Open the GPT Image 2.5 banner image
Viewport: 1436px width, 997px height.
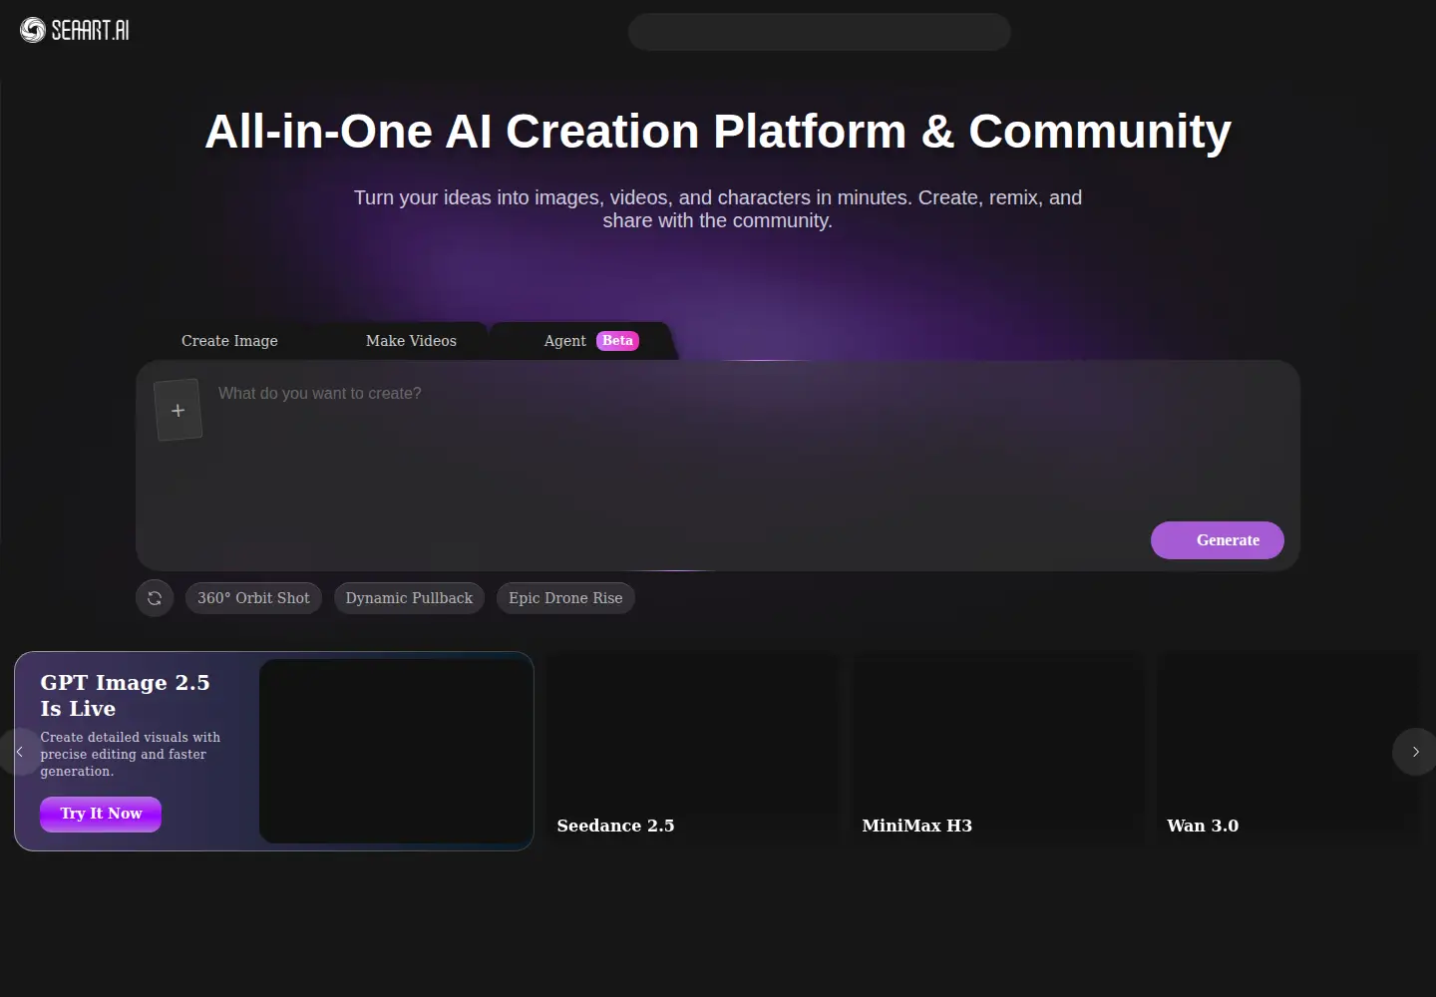click(396, 751)
